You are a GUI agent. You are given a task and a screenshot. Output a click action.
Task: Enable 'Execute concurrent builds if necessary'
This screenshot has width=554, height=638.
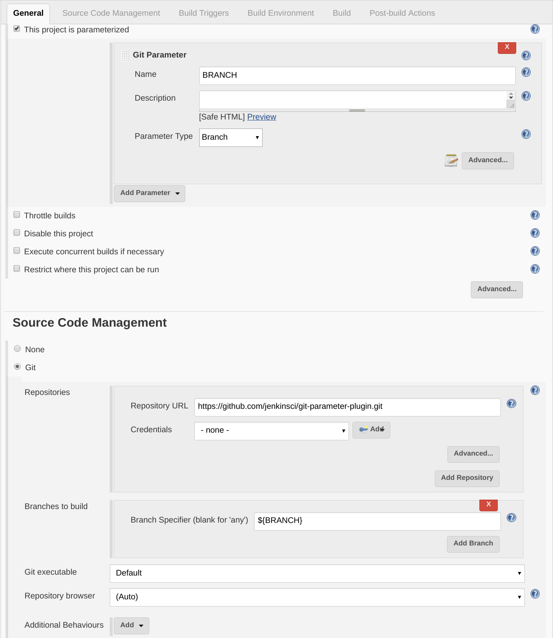click(17, 251)
